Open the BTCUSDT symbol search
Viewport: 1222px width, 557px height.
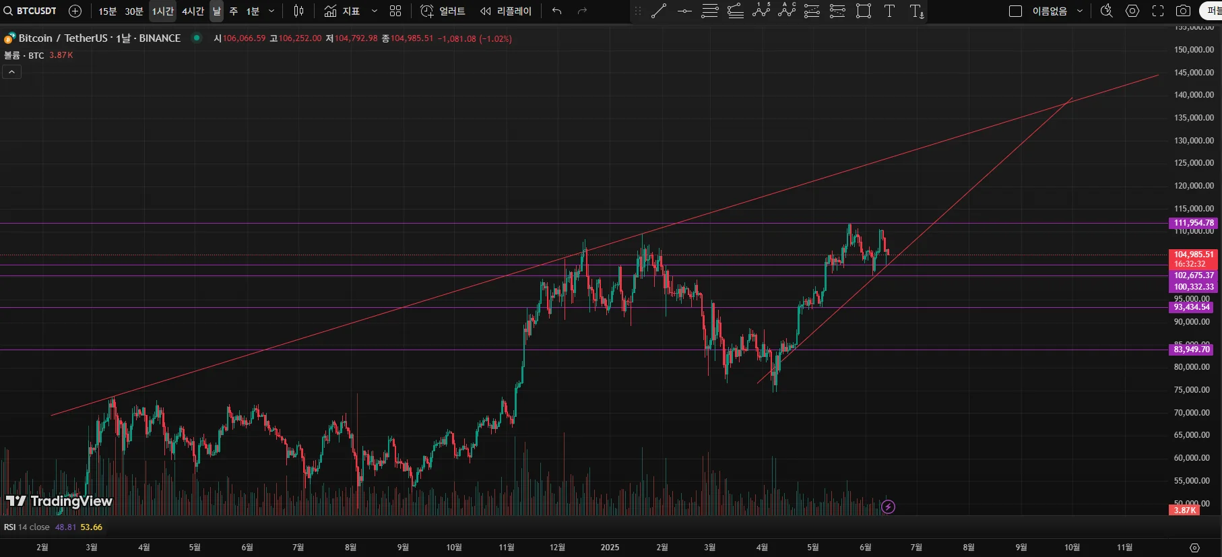31,11
